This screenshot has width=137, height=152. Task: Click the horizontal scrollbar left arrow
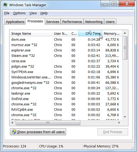(x=12, y=123)
